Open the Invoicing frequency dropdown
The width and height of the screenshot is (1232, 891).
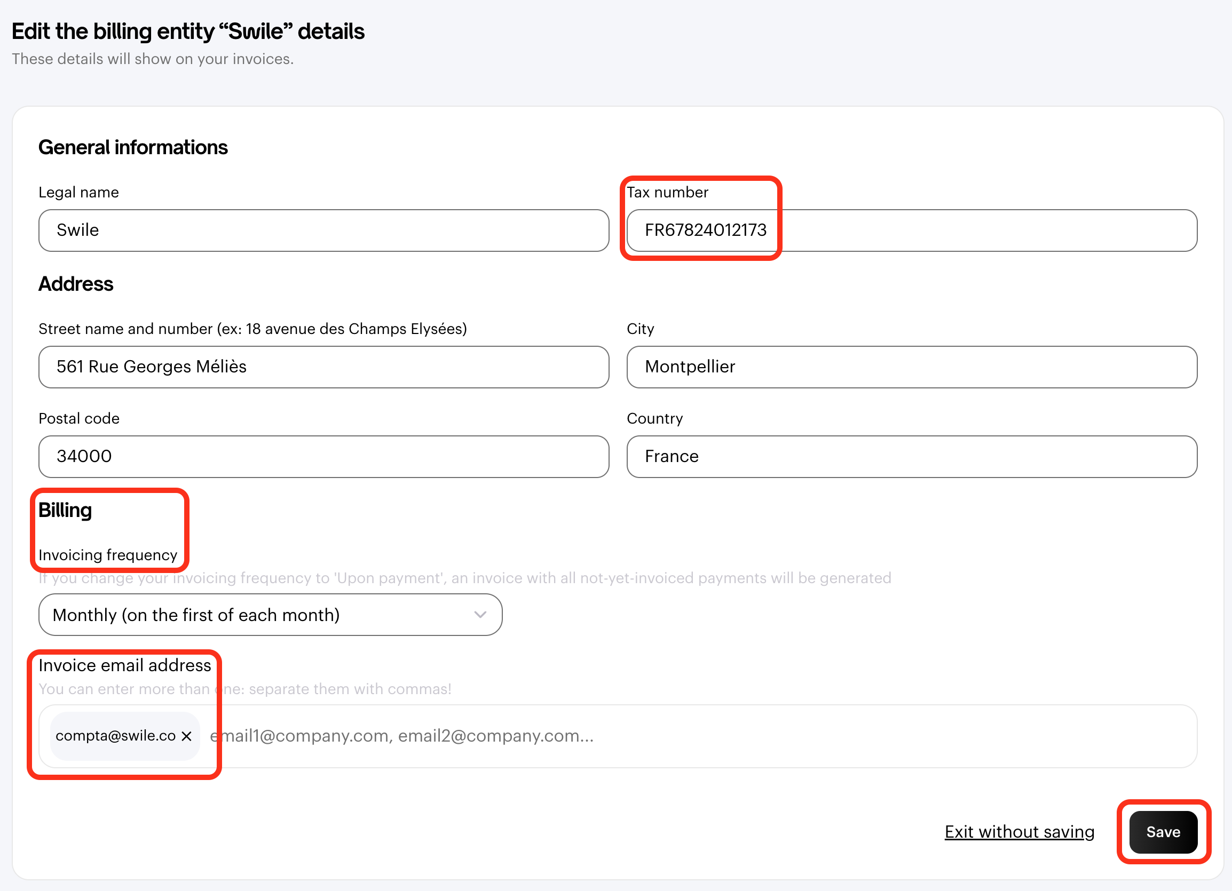click(x=270, y=615)
